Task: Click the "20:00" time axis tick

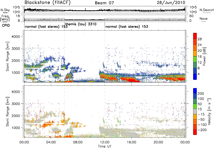Action: point(158,142)
